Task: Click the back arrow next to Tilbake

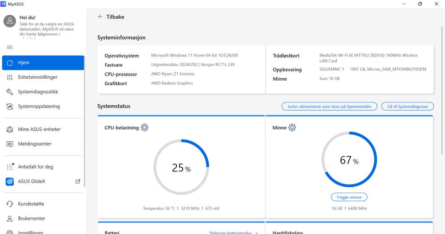Action: click(x=100, y=17)
